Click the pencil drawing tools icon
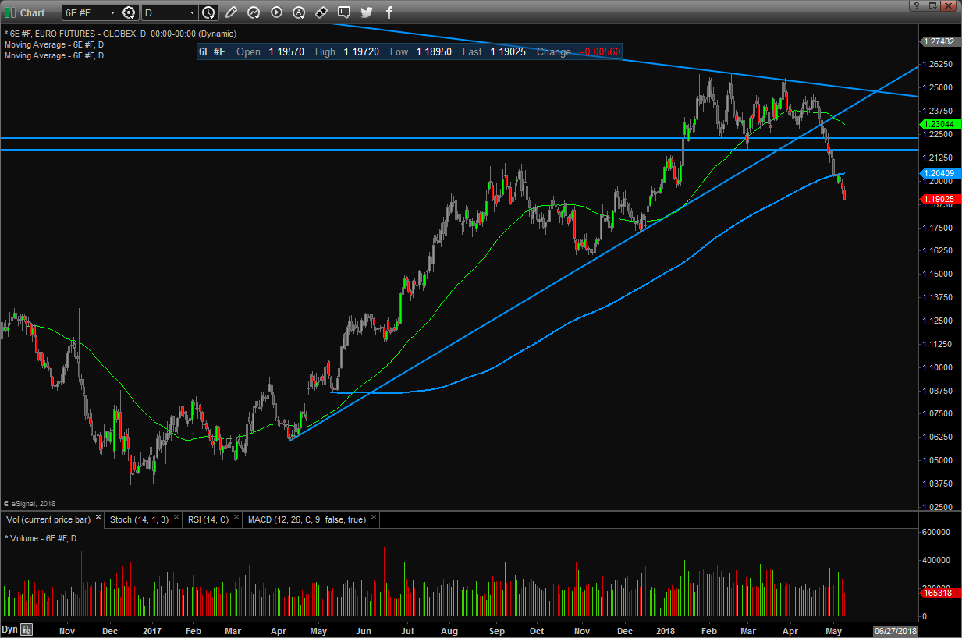Screen dimensions: 962x638 (x=230, y=12)
